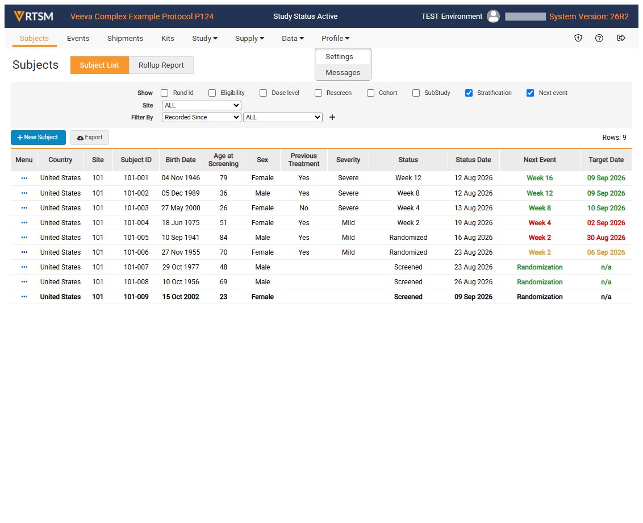
Task: Click subject ID 101-009 cell
Action: (x=136, y=297)
